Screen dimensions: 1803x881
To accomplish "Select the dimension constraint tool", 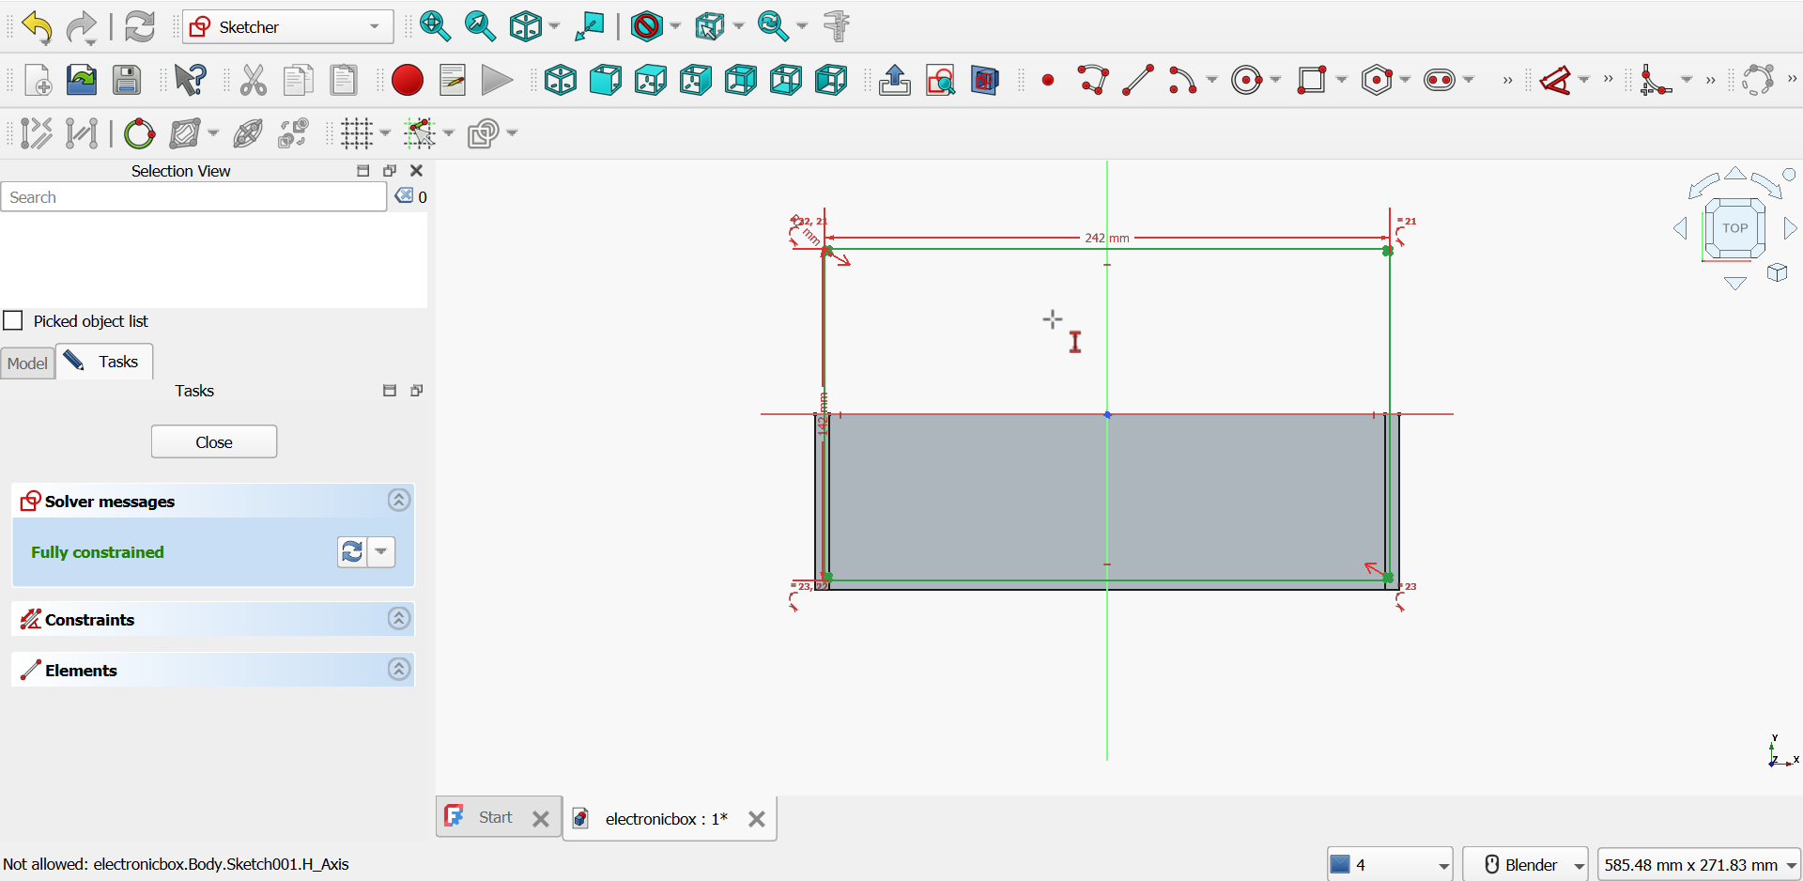I will [1558, 81].
